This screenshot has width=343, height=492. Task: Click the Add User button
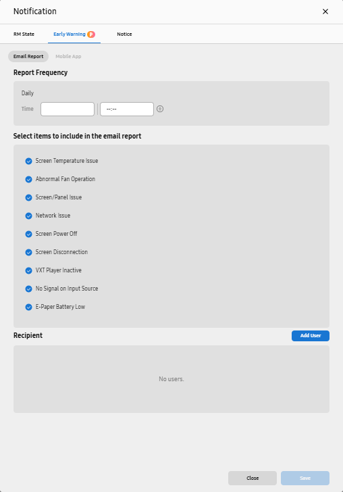click(311, 336)
